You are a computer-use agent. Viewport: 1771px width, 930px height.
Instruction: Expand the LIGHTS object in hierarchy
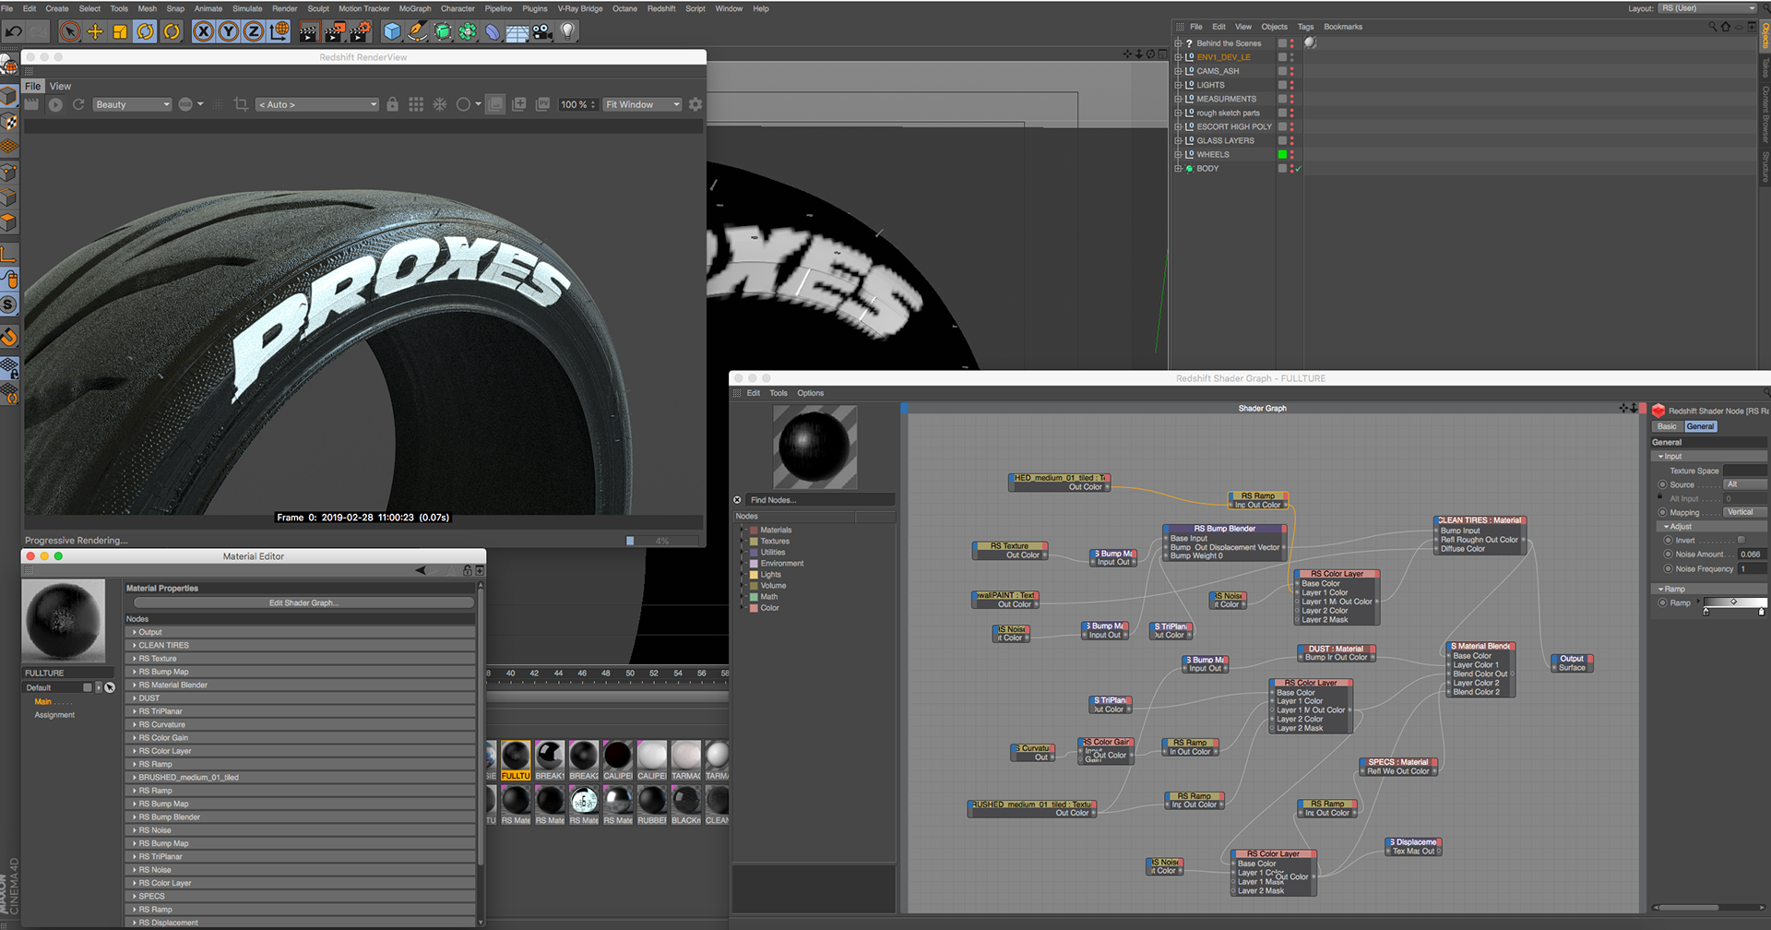pos(1178,85)
